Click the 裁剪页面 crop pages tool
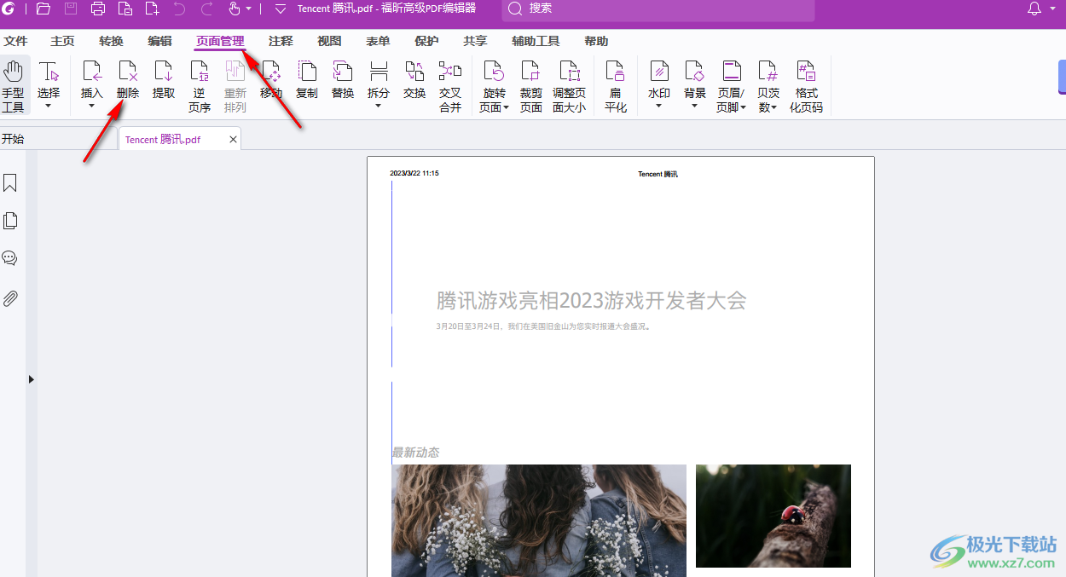1066x577 pixels. click(531, 85)
